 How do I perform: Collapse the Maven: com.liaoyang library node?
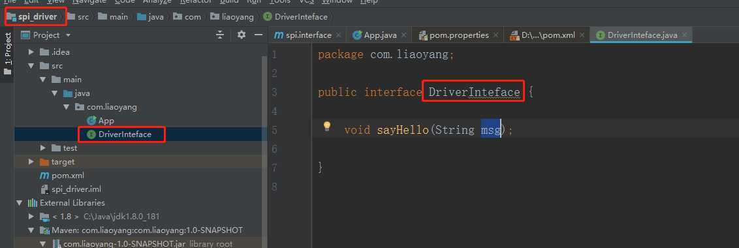tap(31, 230)
